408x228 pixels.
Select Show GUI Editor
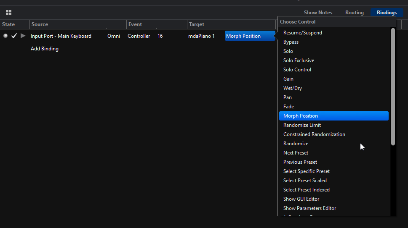point(334,199)
